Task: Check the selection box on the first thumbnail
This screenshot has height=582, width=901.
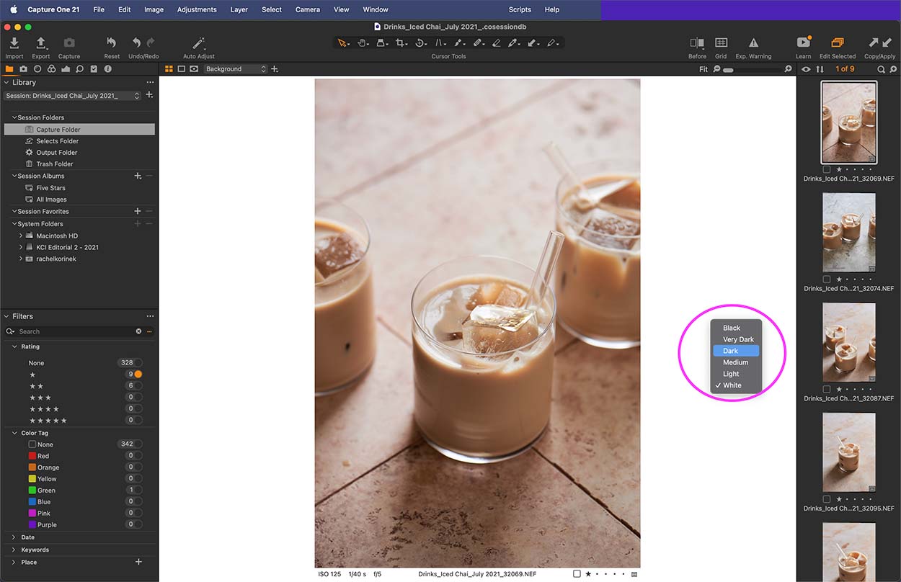Action: point(825,169)
